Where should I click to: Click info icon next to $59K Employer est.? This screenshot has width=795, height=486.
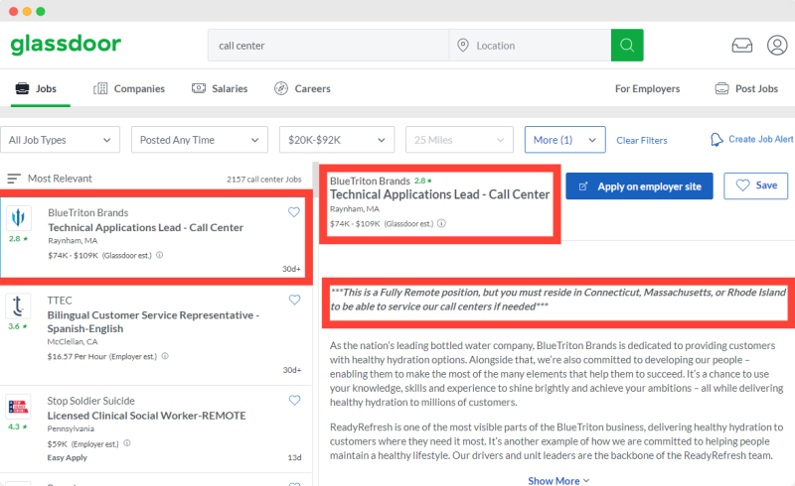coord(127,443)
